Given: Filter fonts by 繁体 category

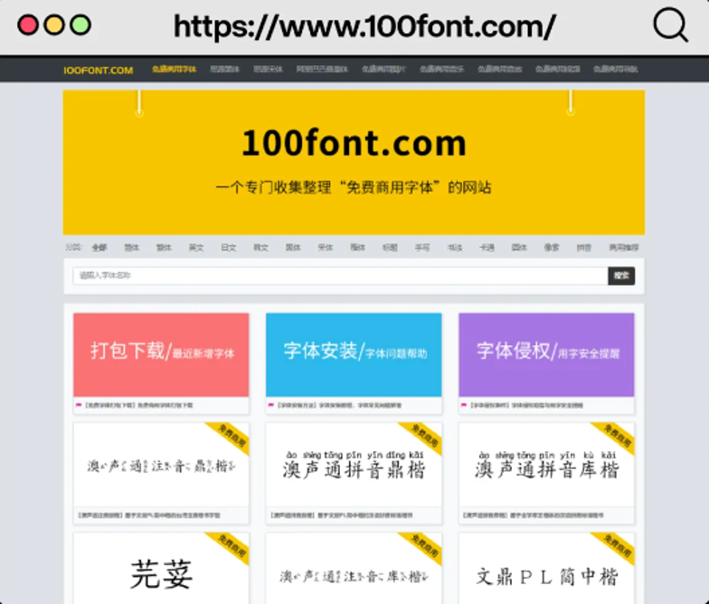Looking at the screenshot, I should pyautogui.click(x=165, y=248).
